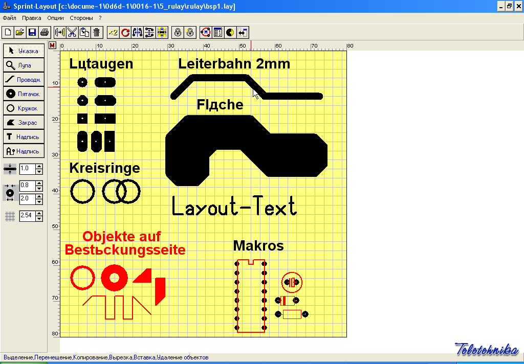
Task: Select the Проводн. track drawing button
Action: tap(24, 80)
